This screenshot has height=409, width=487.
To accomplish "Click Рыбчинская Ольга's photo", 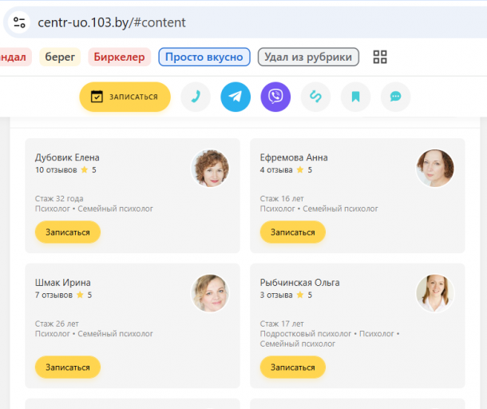I will click(435, 293).
